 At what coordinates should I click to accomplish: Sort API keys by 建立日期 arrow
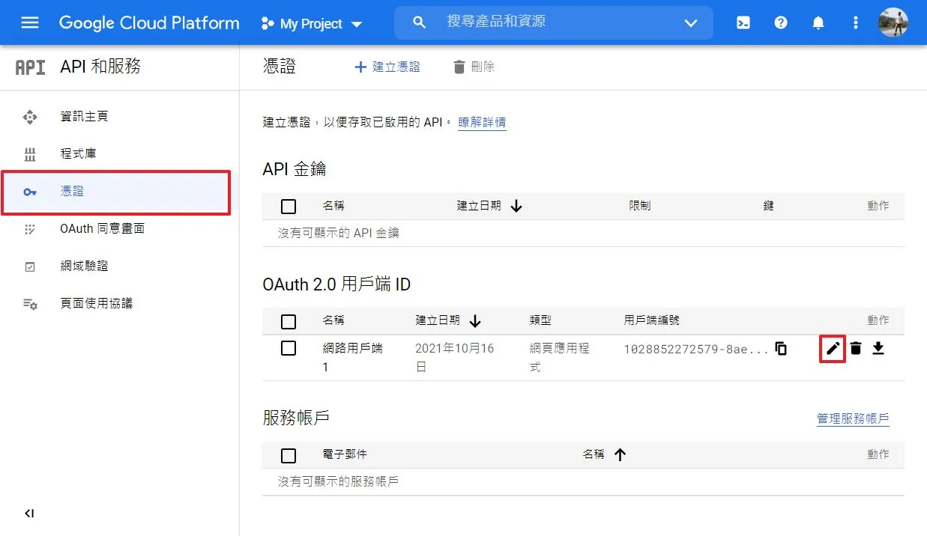click(x=516, y=206)
